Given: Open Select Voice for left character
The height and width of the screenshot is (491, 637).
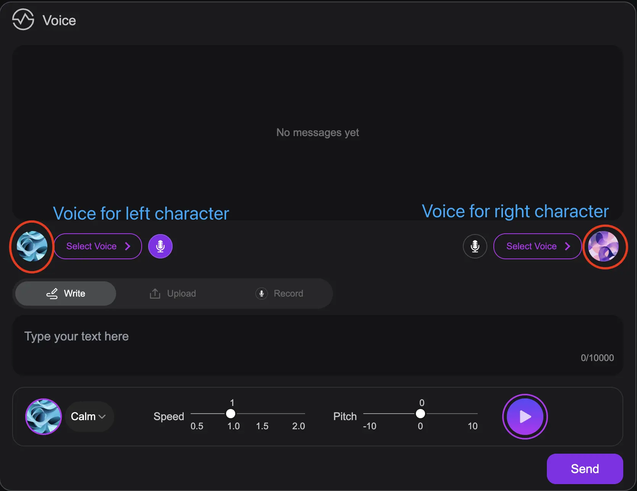Looking at the screenshot, I should [x=98, y=246].
